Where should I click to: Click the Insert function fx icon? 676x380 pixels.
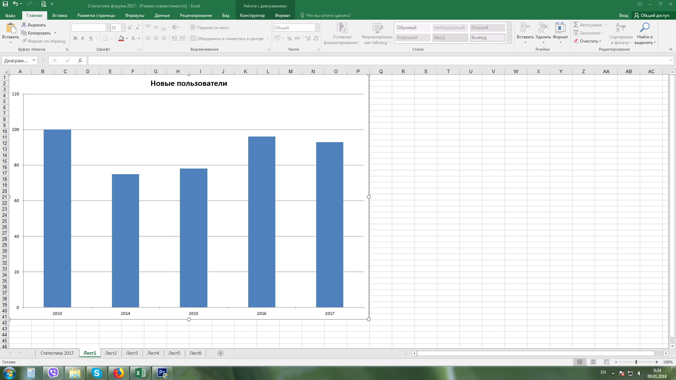pos(80,61)
